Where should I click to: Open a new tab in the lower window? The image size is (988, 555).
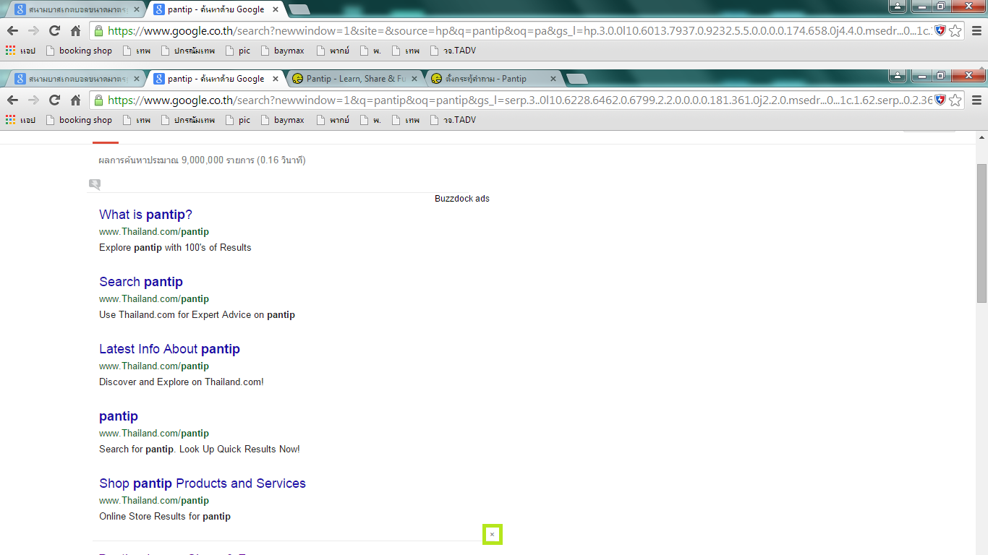pos(576,79)
